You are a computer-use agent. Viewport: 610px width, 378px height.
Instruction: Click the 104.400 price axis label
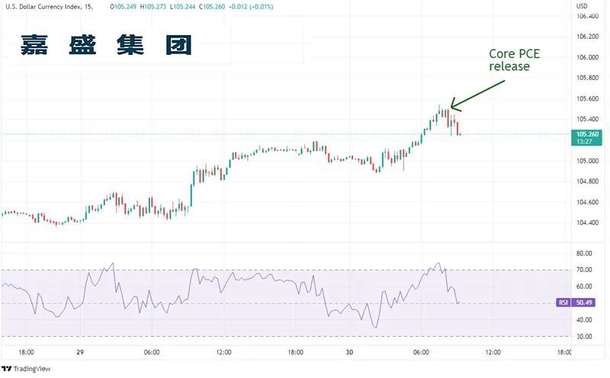click(587, 223)
